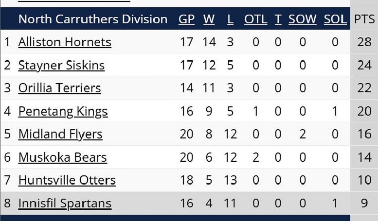The width and height of the screenshot is (378, 221).
Task: Open the Stayner Siskins team page
Action: tap(61, 65)
